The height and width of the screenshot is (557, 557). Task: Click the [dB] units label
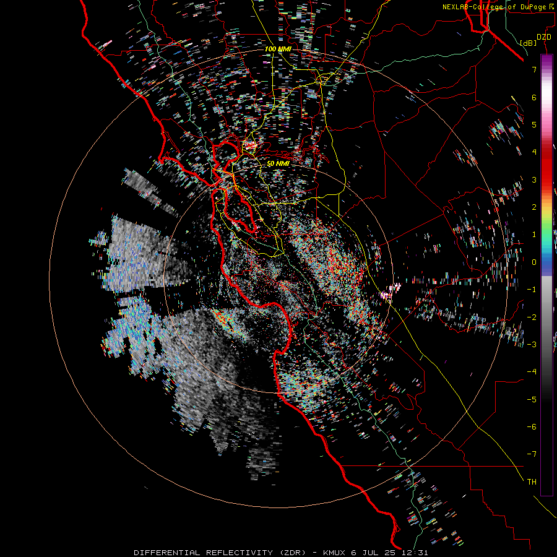click(529, 43)
